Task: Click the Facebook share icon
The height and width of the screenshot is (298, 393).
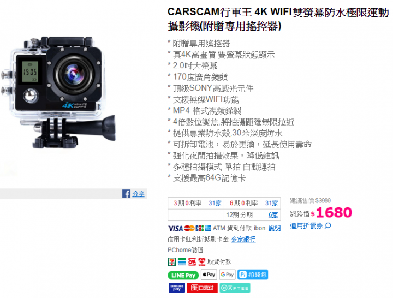Action: (126, 194)
